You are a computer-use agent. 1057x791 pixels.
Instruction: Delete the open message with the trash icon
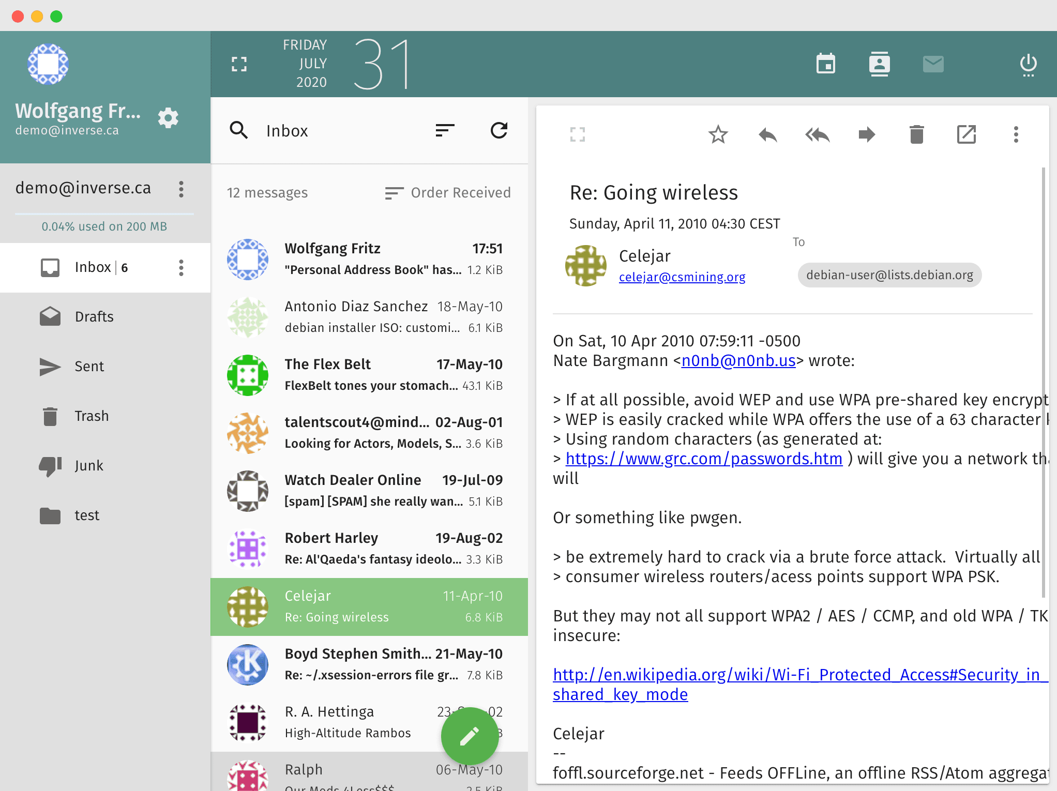(916, 135)
